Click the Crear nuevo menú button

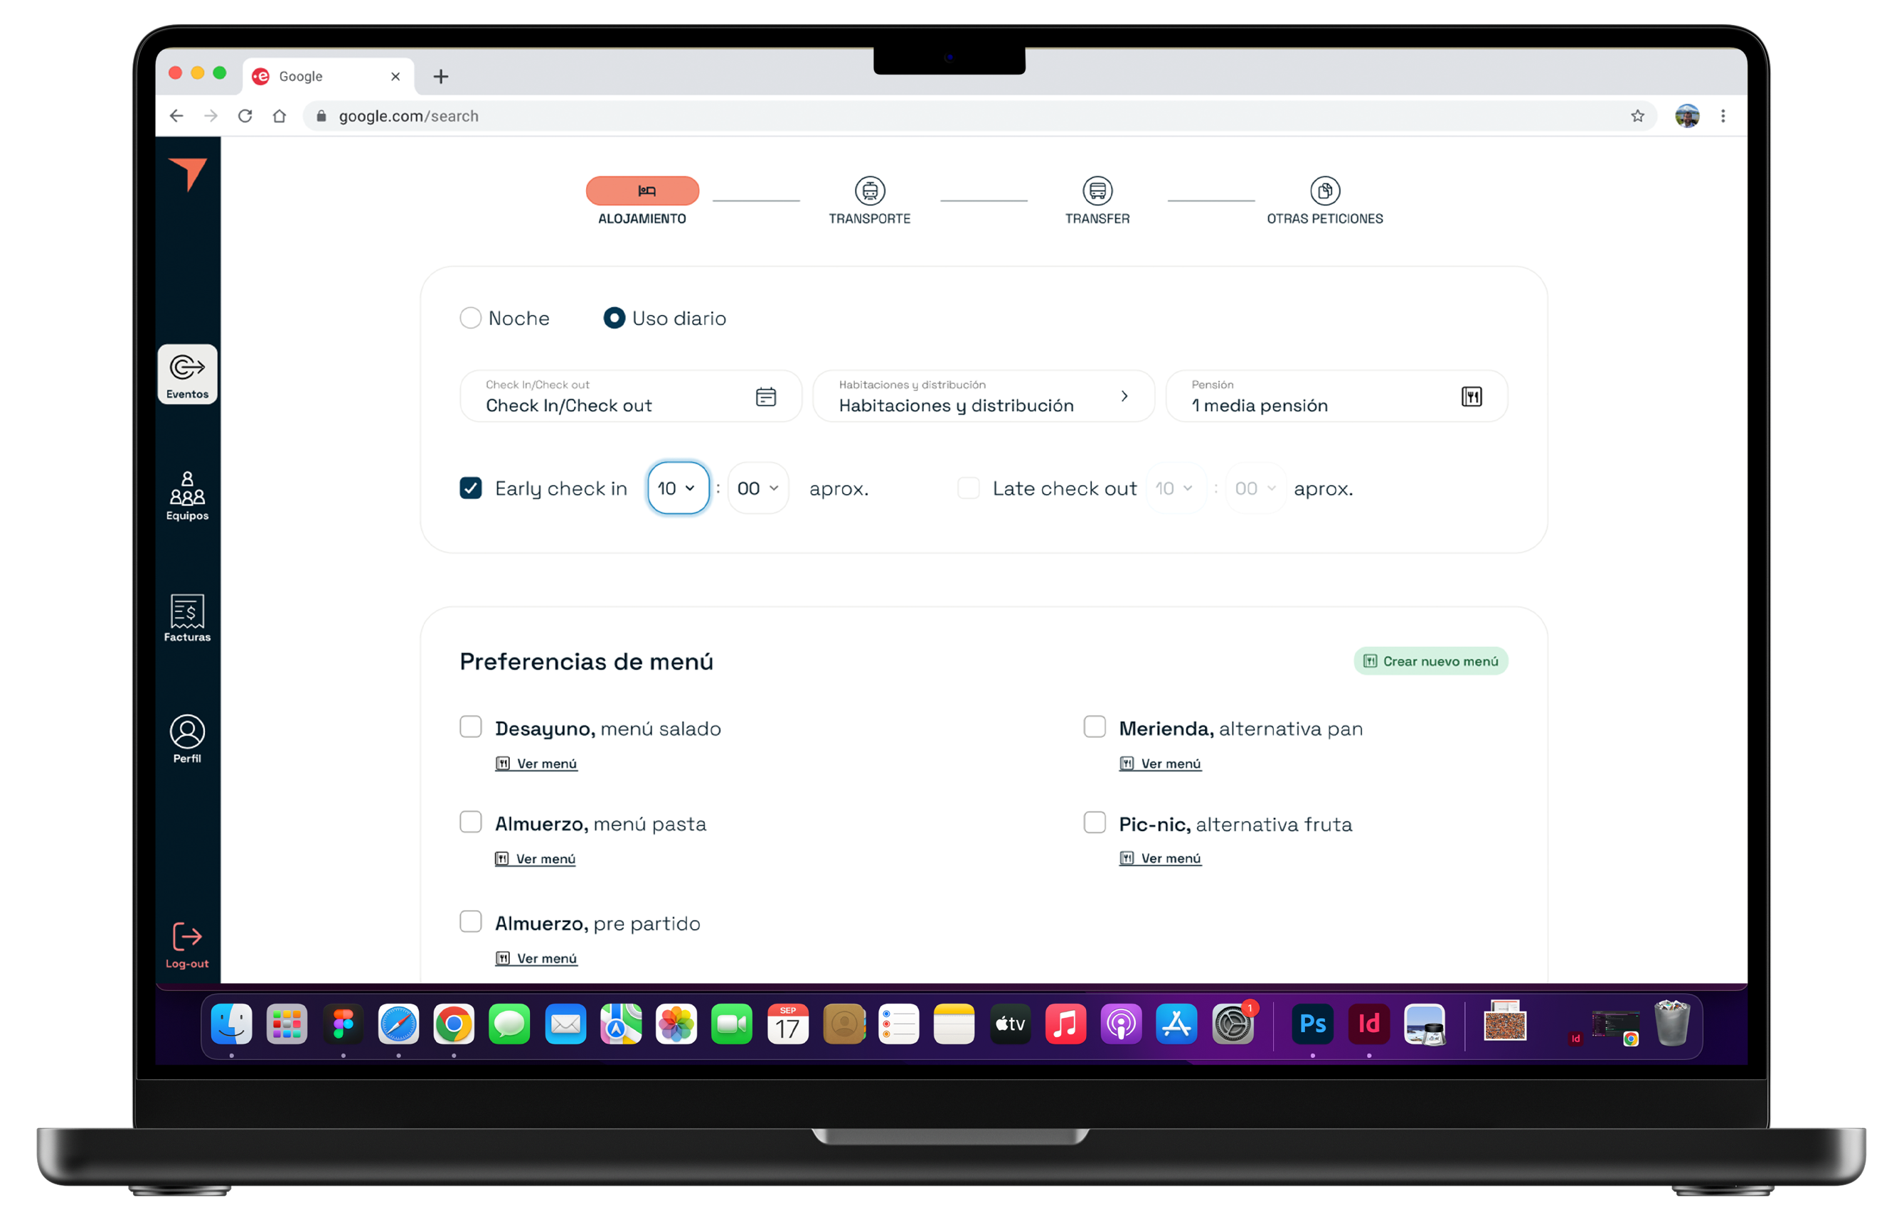click(1432, 662)
